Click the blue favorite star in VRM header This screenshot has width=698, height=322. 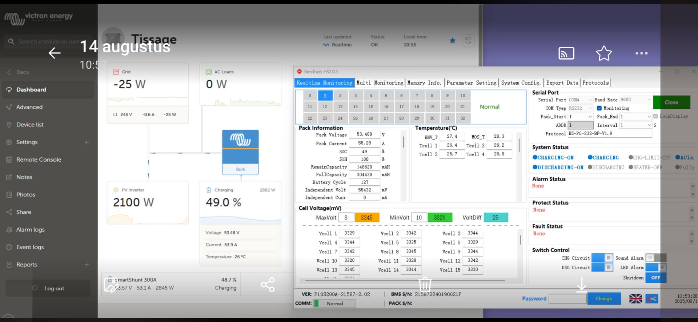(452, 40)
